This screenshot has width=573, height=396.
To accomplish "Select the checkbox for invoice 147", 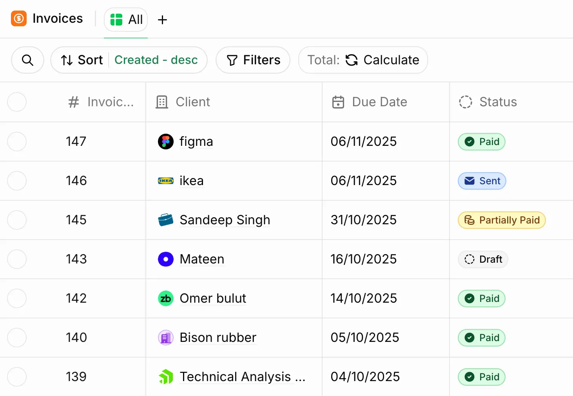I will pos(17,142).
